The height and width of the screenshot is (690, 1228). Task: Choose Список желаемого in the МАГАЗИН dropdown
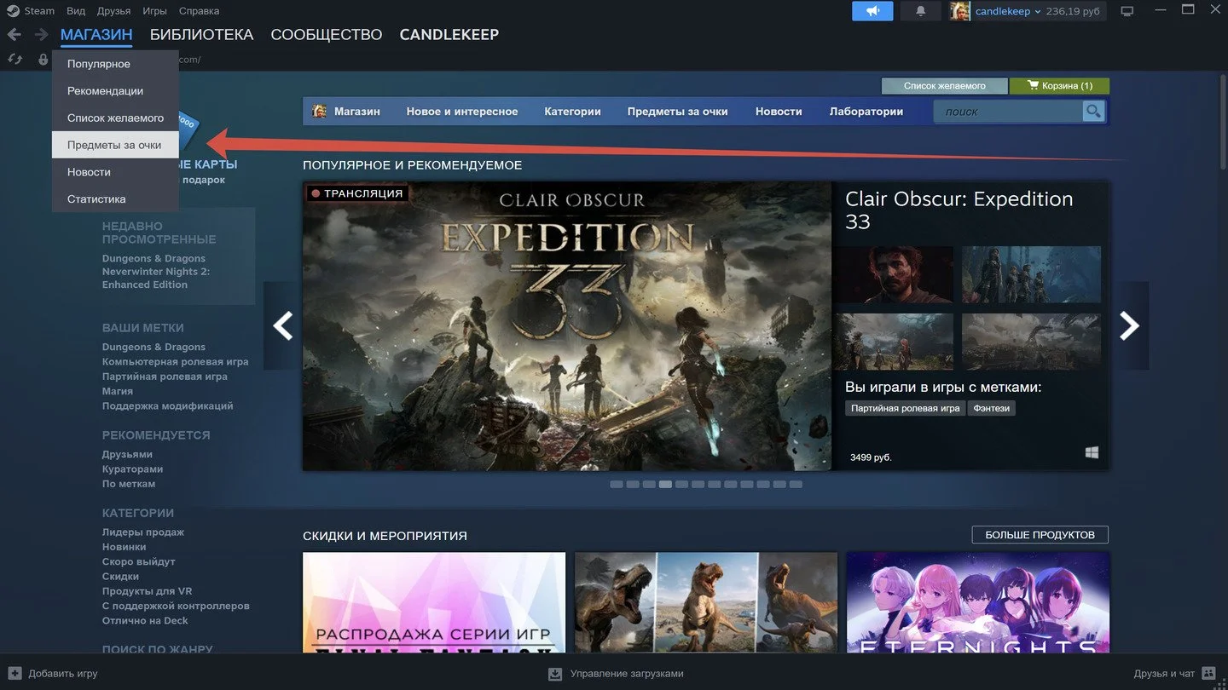coord(115,118)
